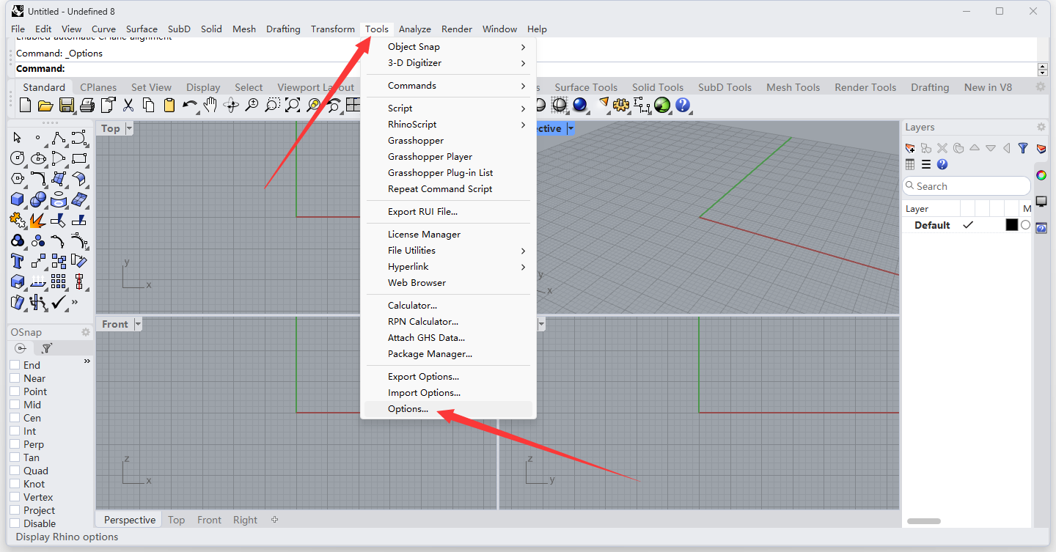Image resolution: width=1056 pixels, height=552 pixels.
Task: Click the Rectangular Array tool icon
Action: tap(59, 281)
